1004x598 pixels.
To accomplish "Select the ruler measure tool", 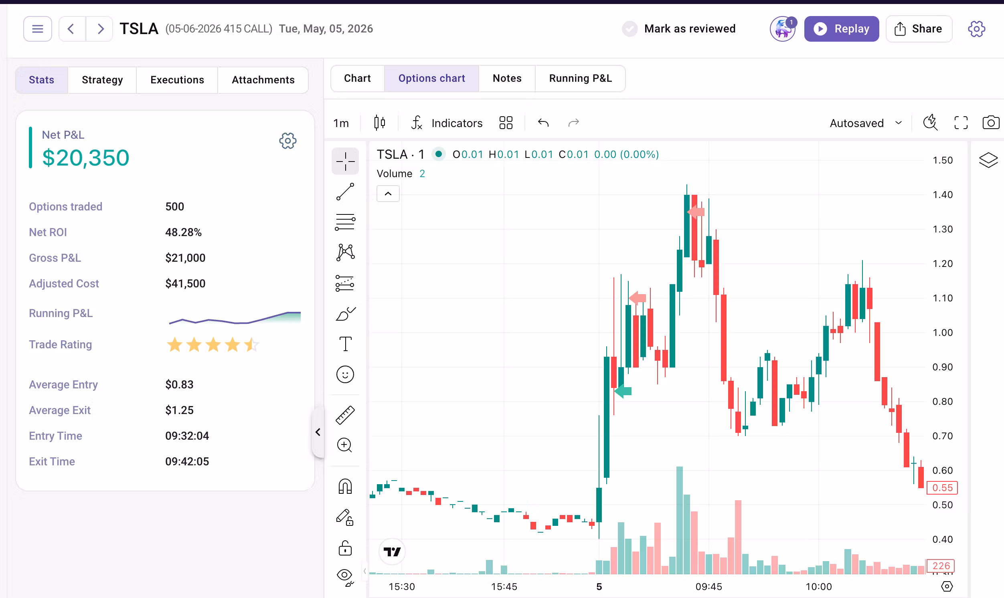I will point(345,415).
